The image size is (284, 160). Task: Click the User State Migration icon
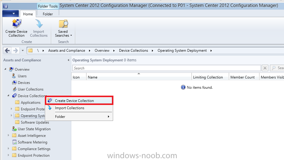click(14, 129)
